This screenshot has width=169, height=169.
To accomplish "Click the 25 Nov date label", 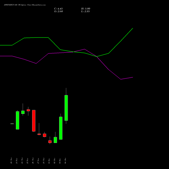I will coord(27,161).
